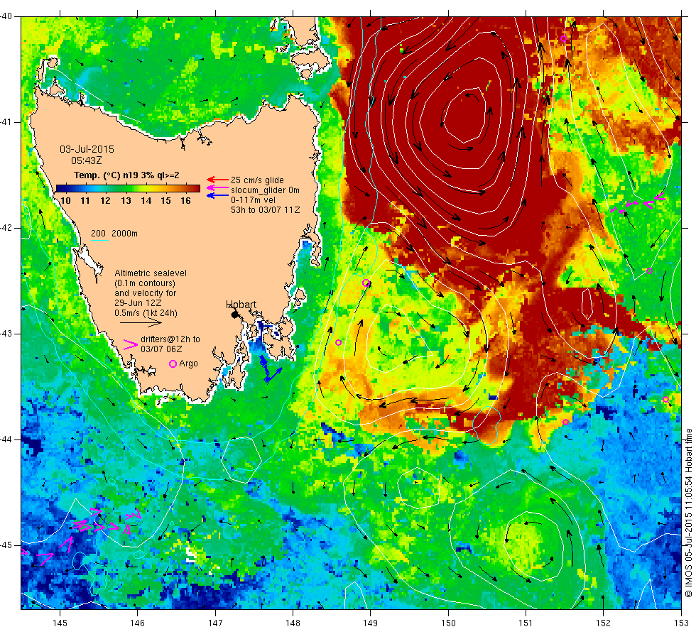This screenshot has width=696, height=639.
Task: Select Argo float circle near 43.6S 152.8E
Action: point(666,400)
